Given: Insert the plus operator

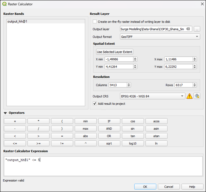Looking at the screenshot, I should 15,121.
